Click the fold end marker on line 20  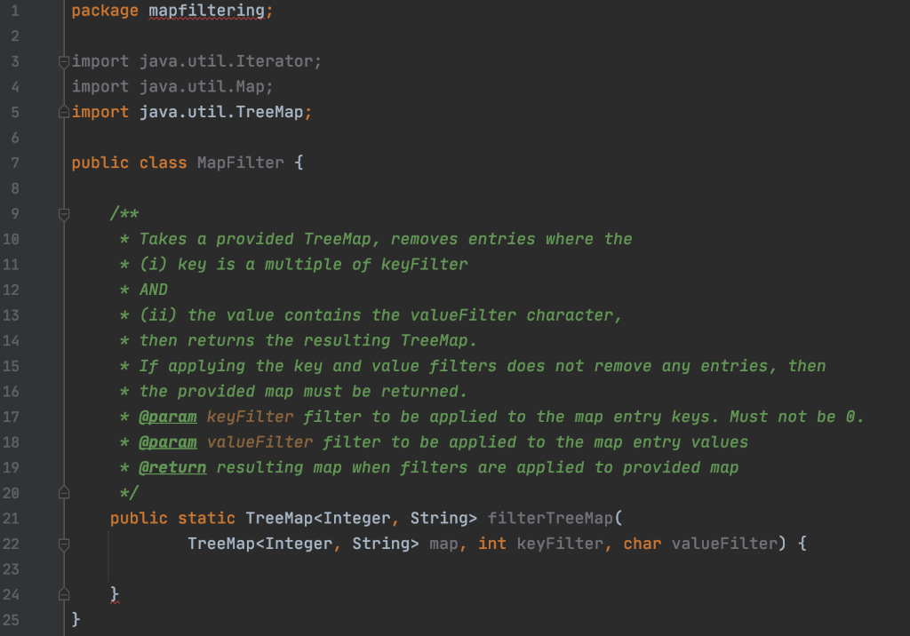(64, 493)
